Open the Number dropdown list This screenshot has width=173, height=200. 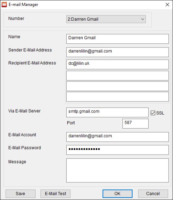pyautogui.click(x=106, y=19)
